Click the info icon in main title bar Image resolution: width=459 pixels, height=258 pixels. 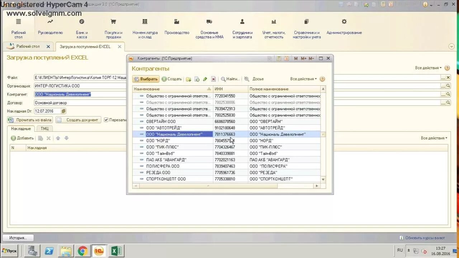click(x=425, y=5)
